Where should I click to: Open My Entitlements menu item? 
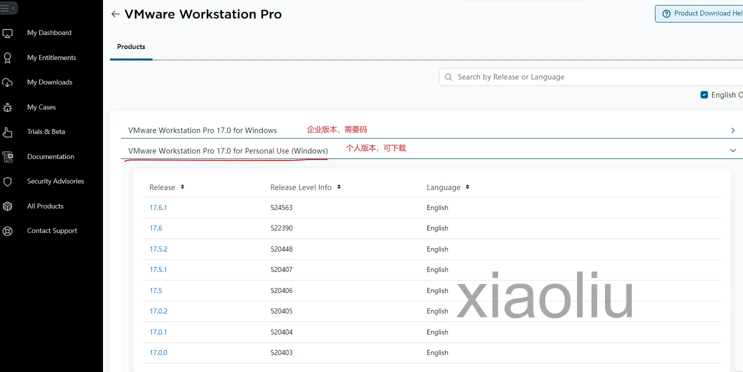(51, 58)
